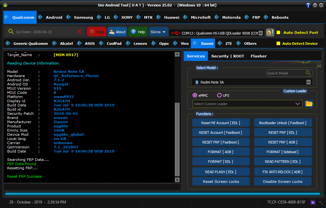Select the Xiaomi brand tab
Screen dimensions: 326x208
(203, 44)
